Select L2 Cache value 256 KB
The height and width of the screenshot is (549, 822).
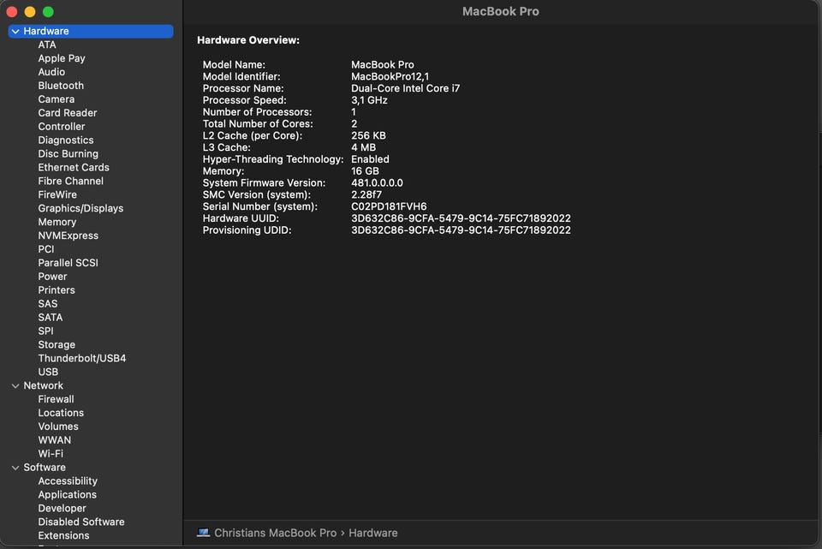368,136
